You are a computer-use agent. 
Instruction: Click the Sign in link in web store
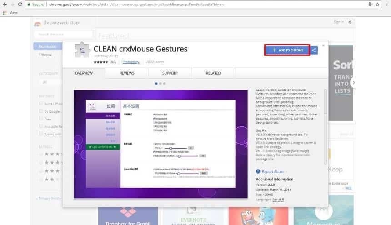[x=338, y=22]
